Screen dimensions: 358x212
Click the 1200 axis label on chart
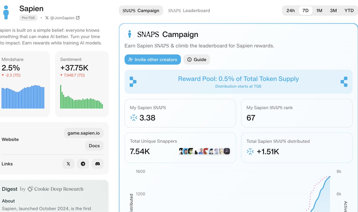[x=140, y=194]
